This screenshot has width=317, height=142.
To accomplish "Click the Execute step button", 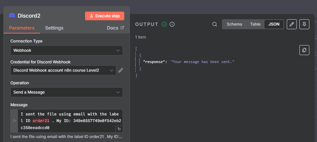I will click(105, 16).
